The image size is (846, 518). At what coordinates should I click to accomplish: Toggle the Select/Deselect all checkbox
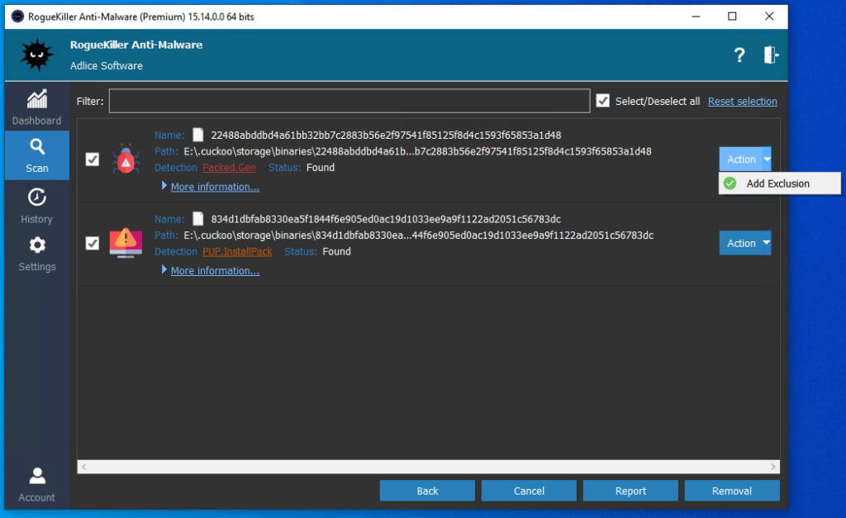(x=603, y=101)
